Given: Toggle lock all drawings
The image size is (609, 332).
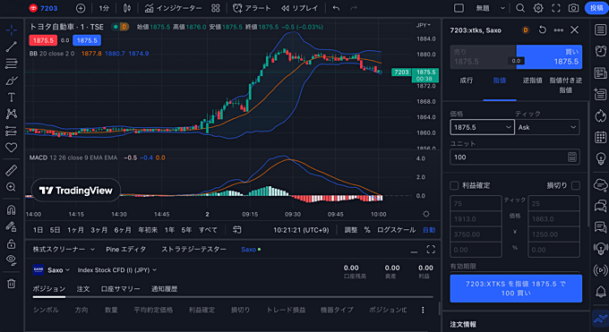Looking at the screenshot, I should pos(12,244).
